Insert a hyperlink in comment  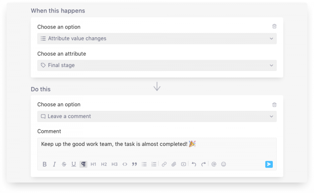(164, 164)
